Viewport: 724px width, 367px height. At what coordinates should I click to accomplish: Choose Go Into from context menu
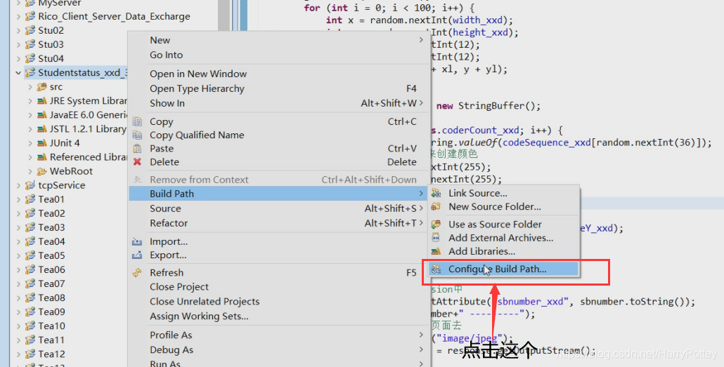tap(278, 55)
